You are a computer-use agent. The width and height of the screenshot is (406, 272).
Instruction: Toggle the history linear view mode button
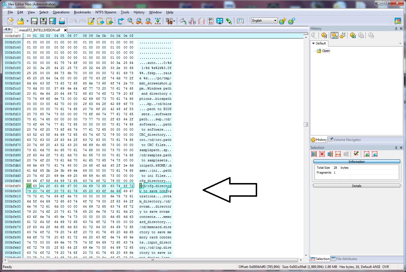334,35
